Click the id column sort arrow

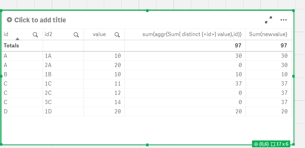(x=17, y=39)
